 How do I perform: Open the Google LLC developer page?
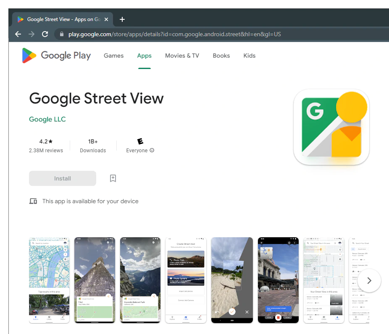(47, 119)
